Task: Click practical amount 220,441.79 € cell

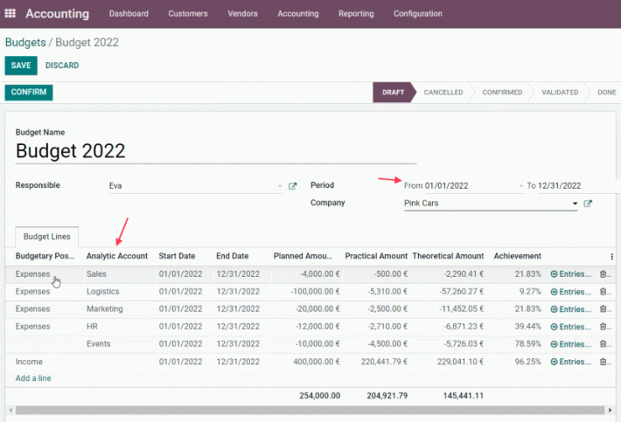Action: tap(384, 362)
